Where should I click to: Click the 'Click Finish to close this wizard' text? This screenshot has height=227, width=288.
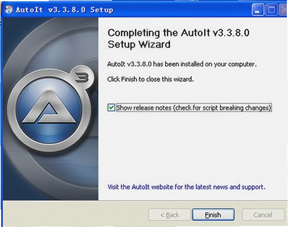151,79
